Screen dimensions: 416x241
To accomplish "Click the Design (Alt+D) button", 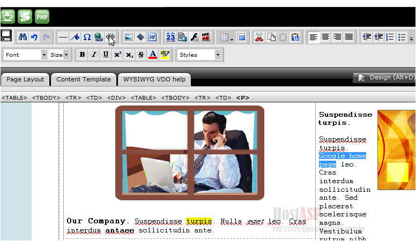I will [387, 78].
